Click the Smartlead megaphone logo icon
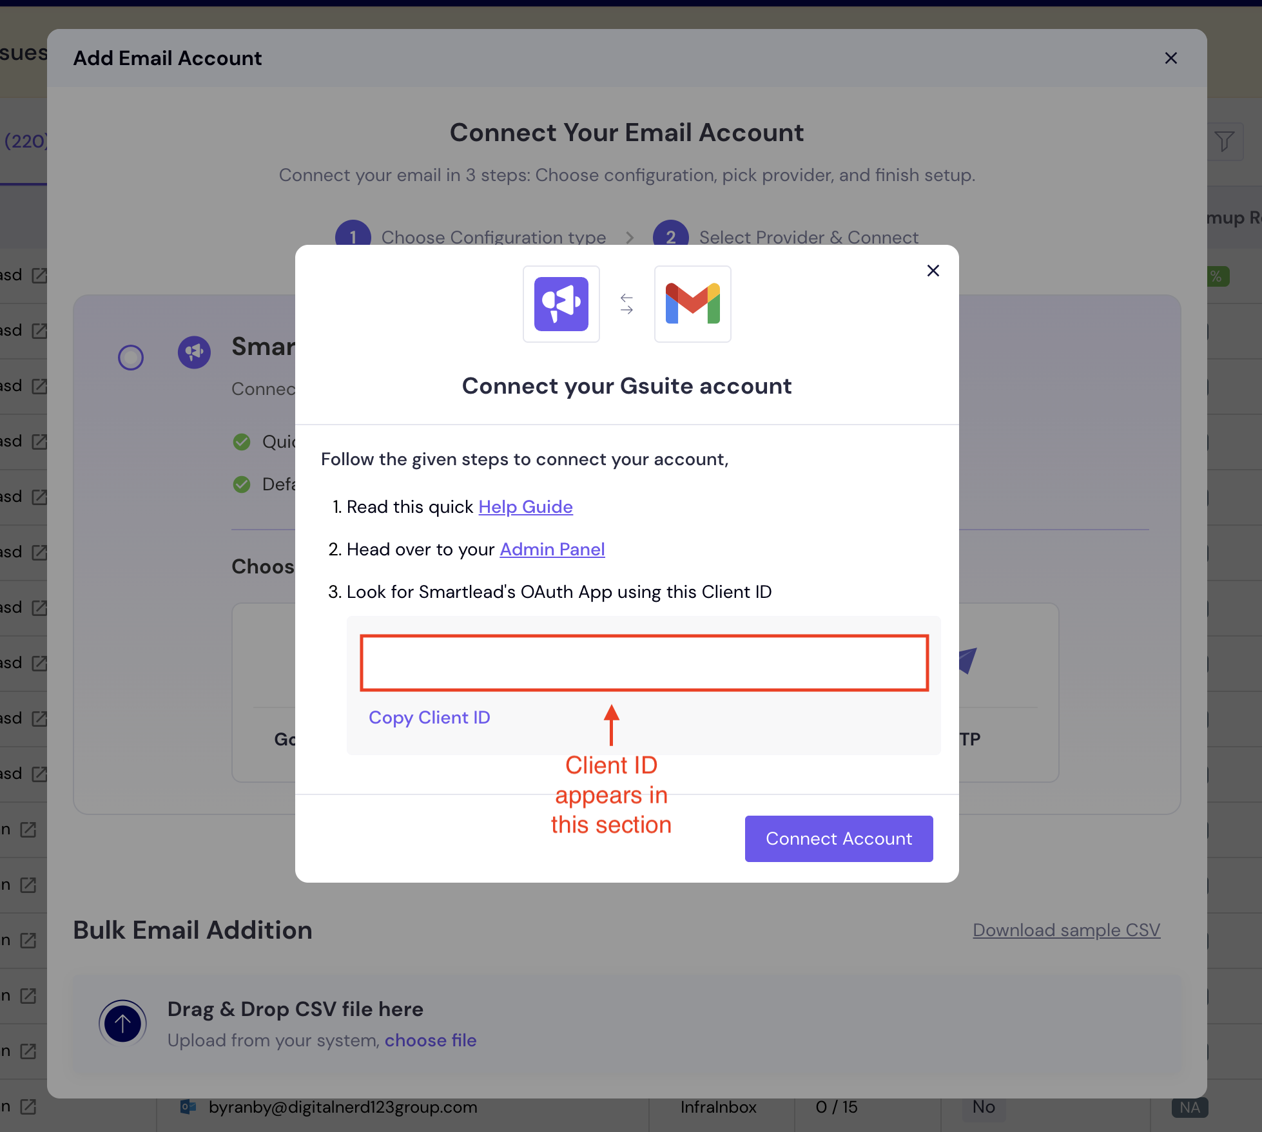 (561, 304)
